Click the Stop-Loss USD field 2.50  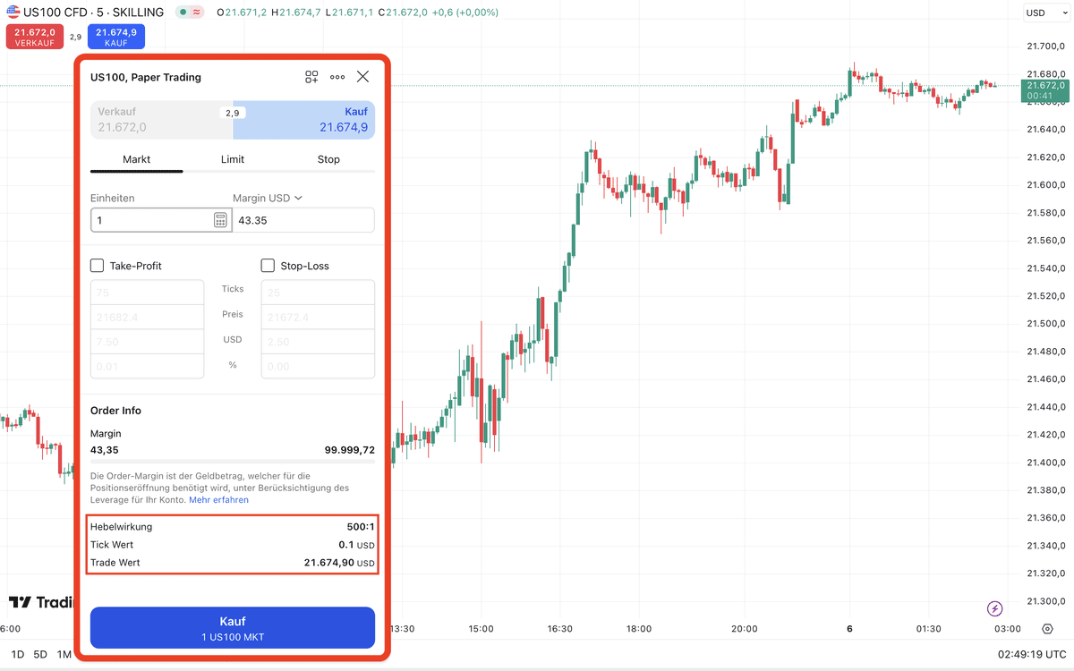point(318,342)
